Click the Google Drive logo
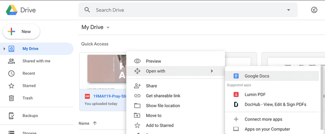 pos(12,10)
